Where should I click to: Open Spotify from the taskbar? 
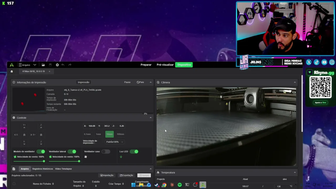[x=180, y=185]
